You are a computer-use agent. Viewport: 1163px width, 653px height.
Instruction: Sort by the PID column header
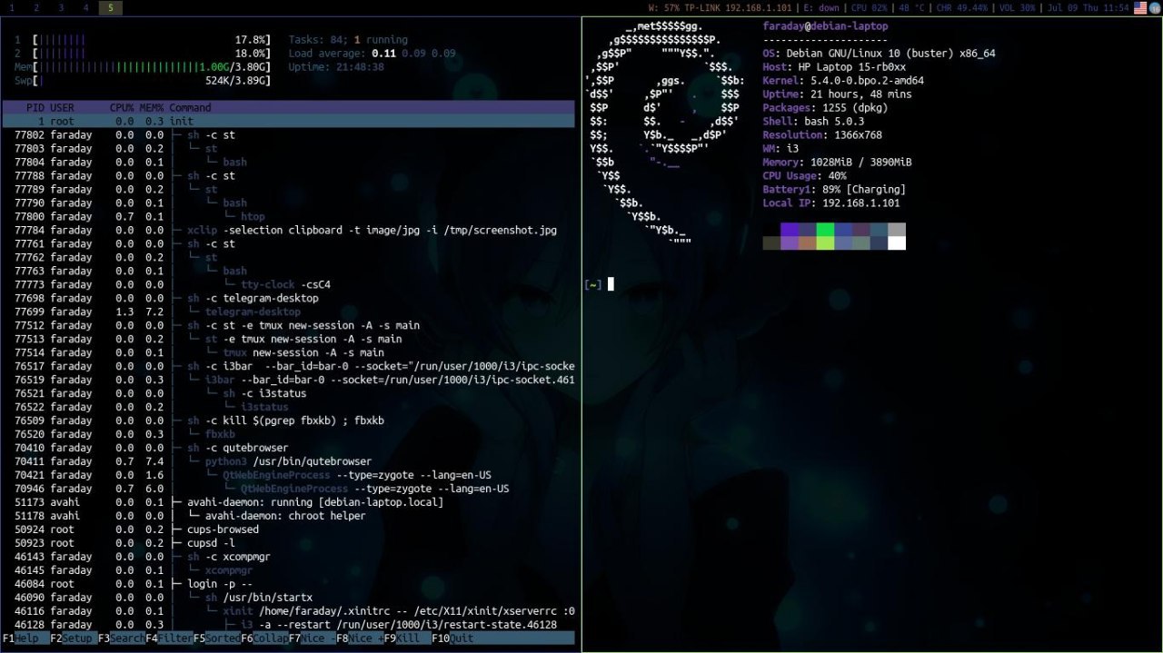pyautogui.click(x=35, y=107)
